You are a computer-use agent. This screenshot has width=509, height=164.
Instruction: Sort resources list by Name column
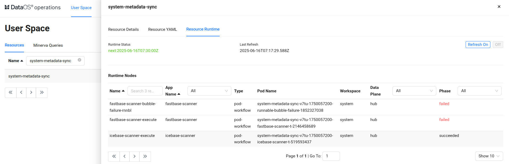tap(15, 61)
